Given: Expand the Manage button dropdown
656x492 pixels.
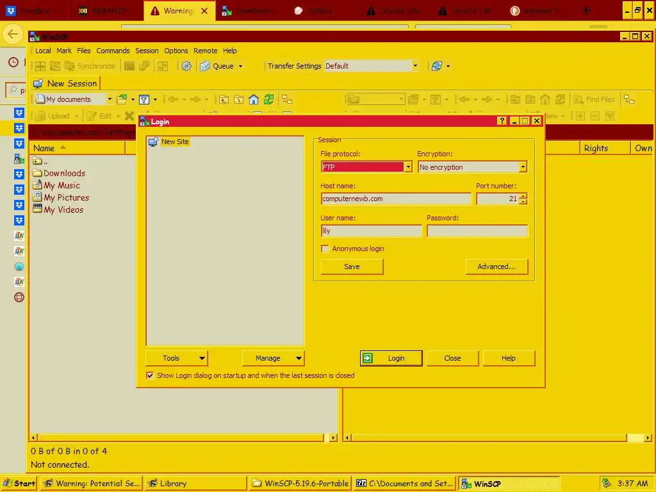Looking at the screenshot, I should coord(299,358).
